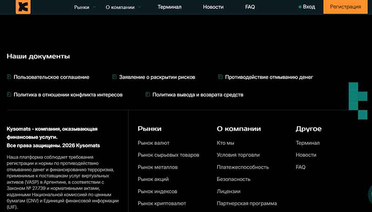The image size is (372, 212).
Task: Open Рынок металлов in the footer
Action: 158,167
